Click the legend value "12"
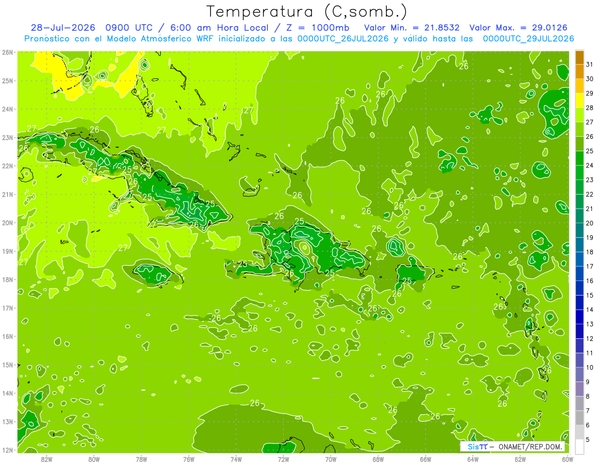 click(590, 338)
